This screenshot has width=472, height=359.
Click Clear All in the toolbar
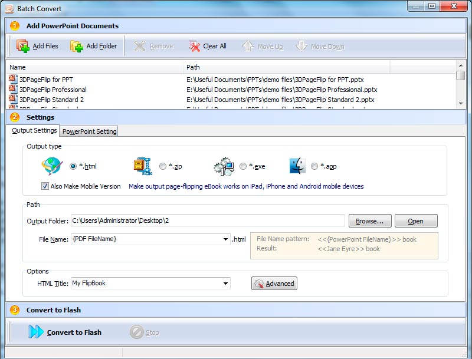coord(208,46)
